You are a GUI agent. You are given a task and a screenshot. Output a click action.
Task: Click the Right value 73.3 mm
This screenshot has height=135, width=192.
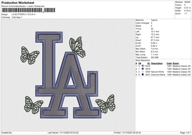155,34
